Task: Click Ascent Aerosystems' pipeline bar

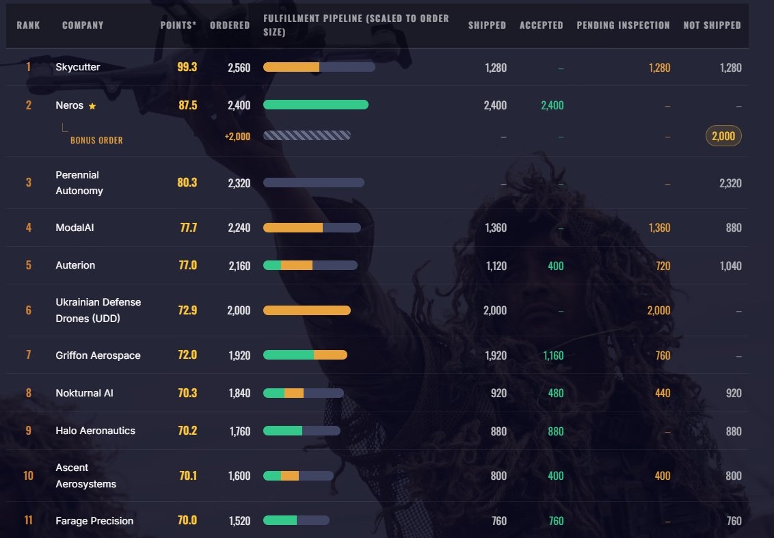Action: point(298,476)
